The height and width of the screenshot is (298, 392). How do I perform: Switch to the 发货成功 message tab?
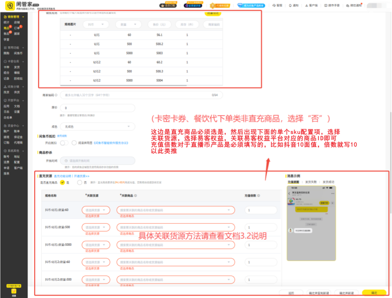[328, 182]
